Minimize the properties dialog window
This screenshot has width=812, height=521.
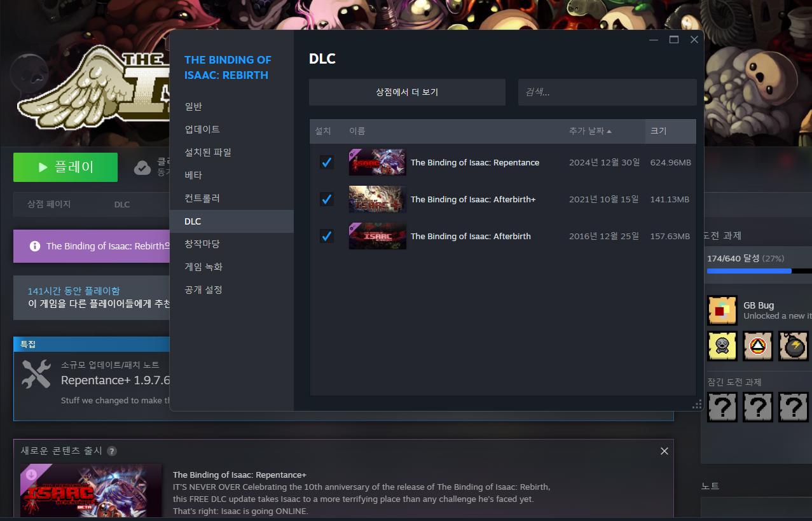[x=654, y=39]
